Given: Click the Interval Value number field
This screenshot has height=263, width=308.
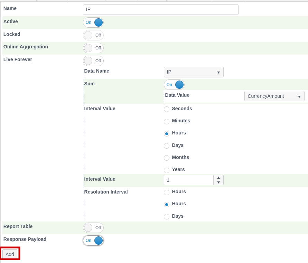Looking at the screenshot, I should pyautogui.click(x=188, y=180).
